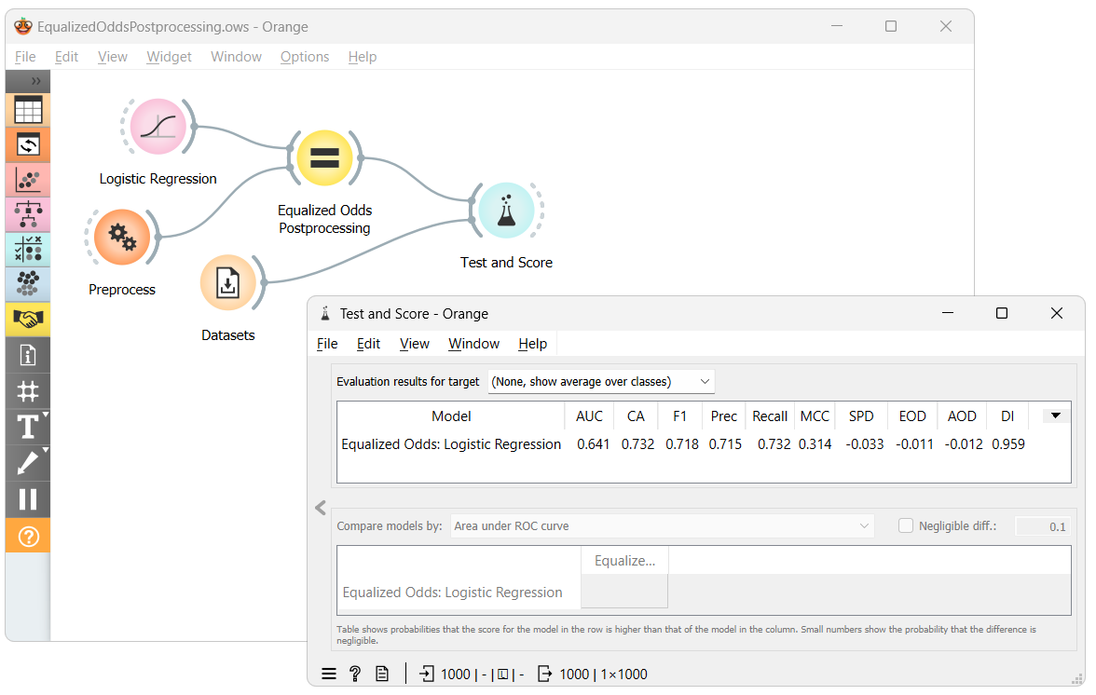Open the Compare models by dropdown
1096x695 pixels.
click(662, 526)
